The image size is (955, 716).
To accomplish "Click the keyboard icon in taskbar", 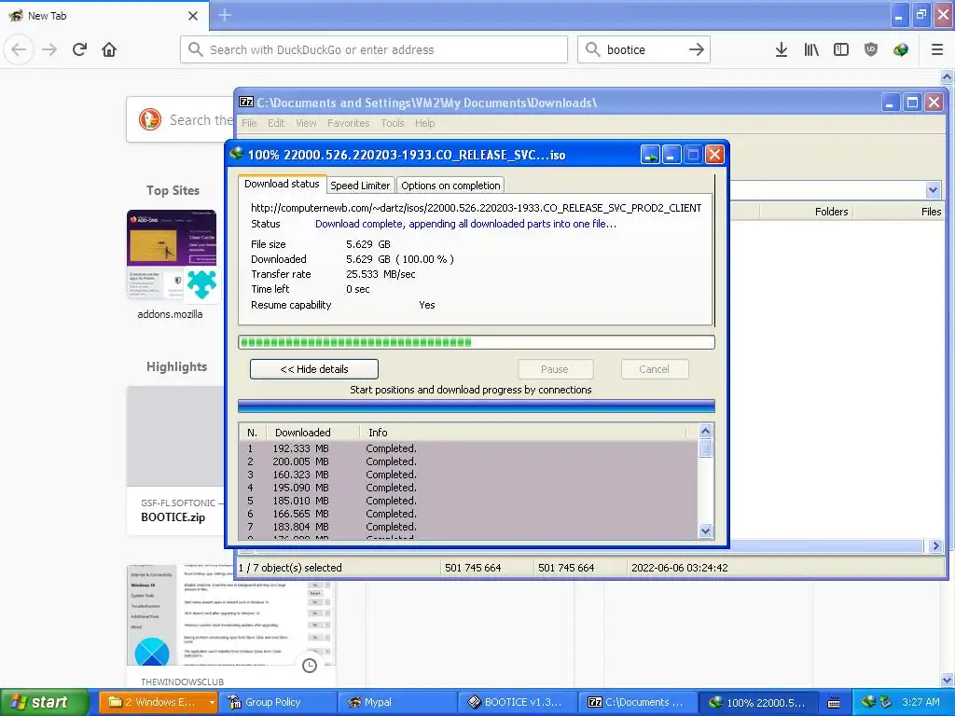I will [x=834, y=703].
